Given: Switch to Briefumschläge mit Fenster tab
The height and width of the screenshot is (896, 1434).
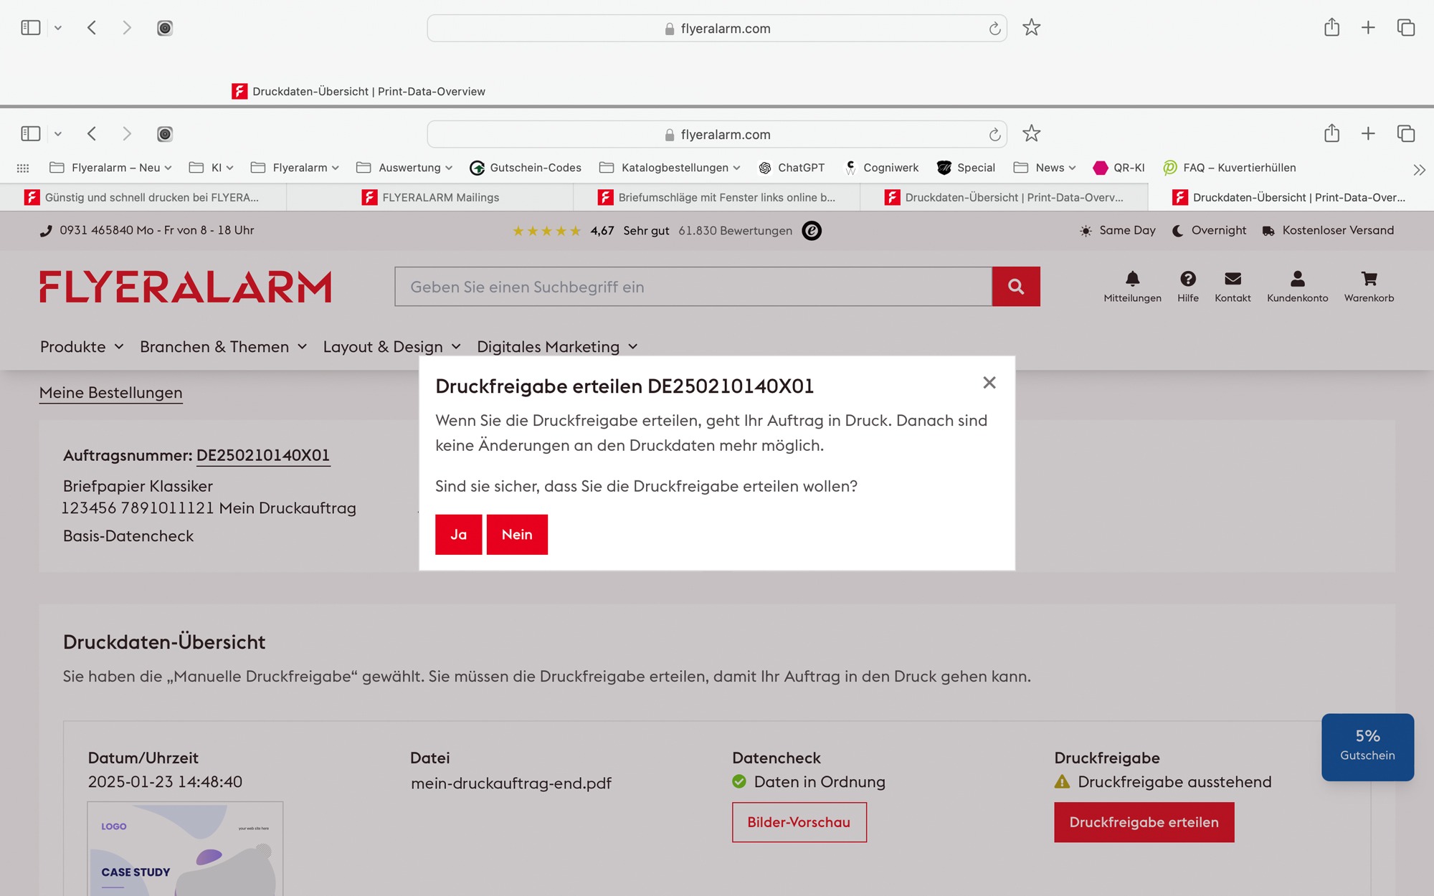Looking at the screenshot, I should [x=717, y=197].
